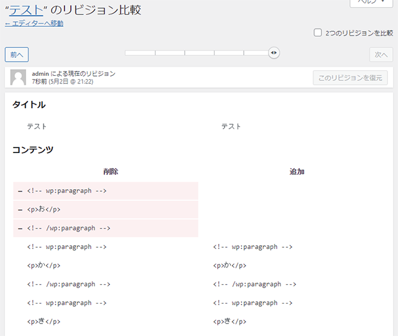398x336 pixels.
Task: Click left title value テスト
Action: [x=37, y=126]
